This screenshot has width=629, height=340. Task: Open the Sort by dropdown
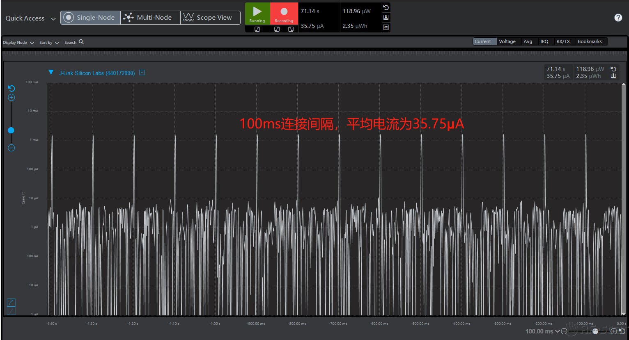tap(49, 43)
